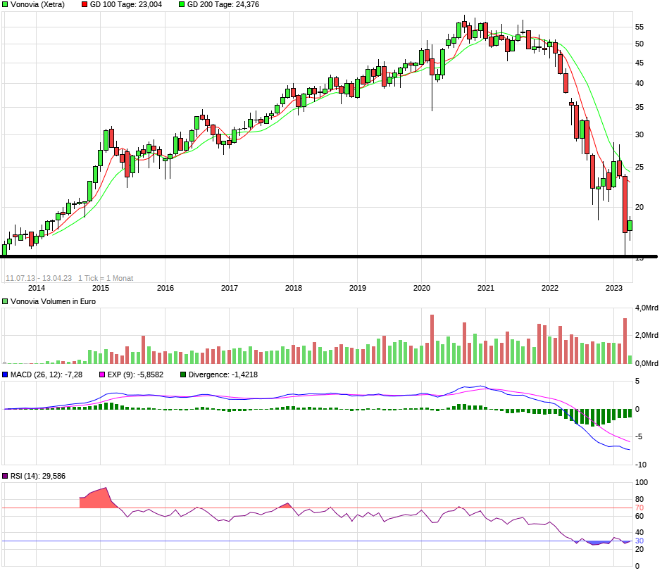The height and width of the screenshot is (573, 662).
Task: Click the 2018 label on the time axis
Action: [294, 288]
